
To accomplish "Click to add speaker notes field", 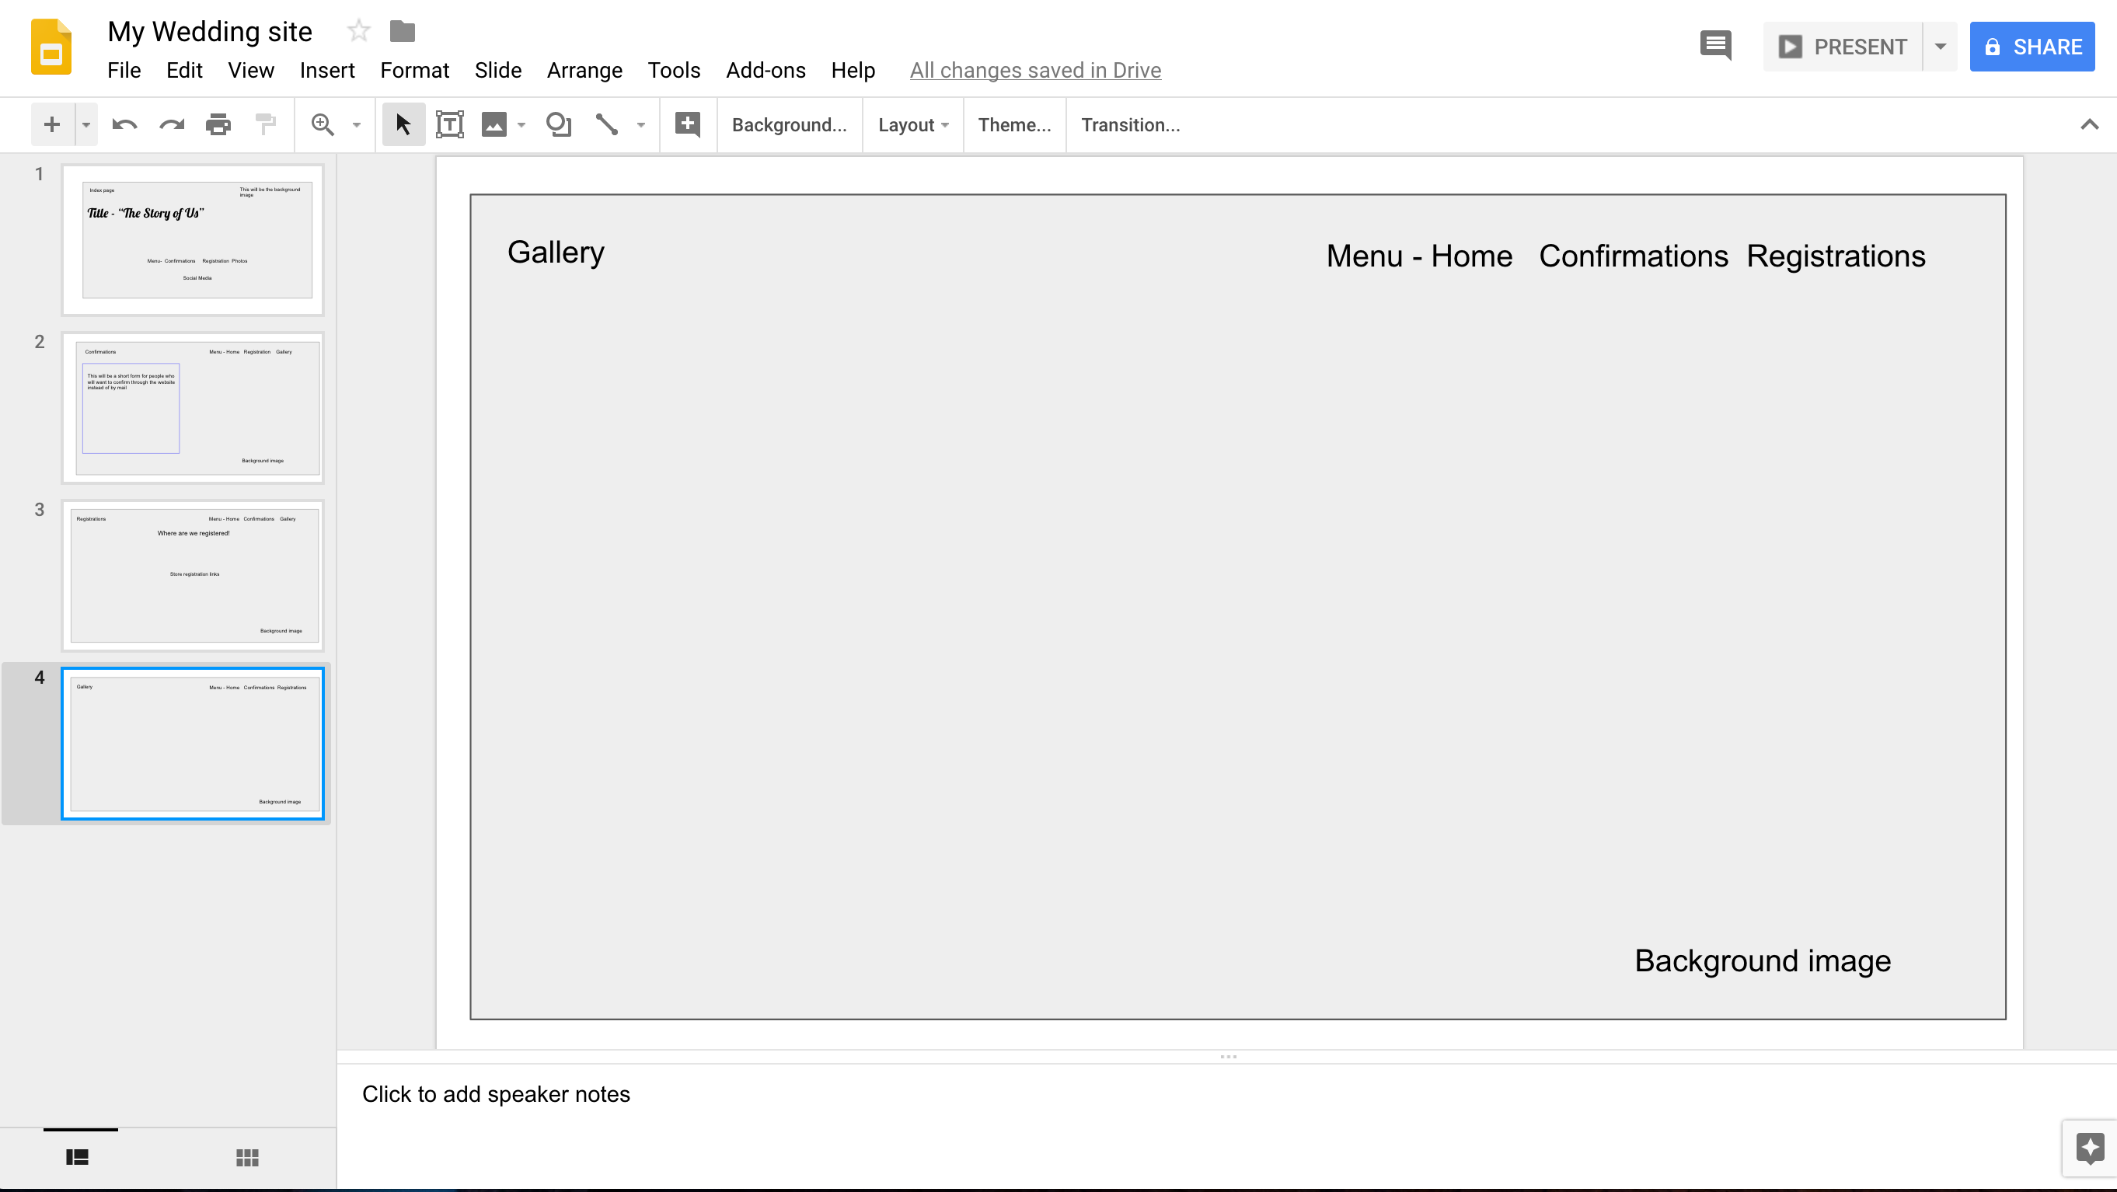I will (497, 1094).
